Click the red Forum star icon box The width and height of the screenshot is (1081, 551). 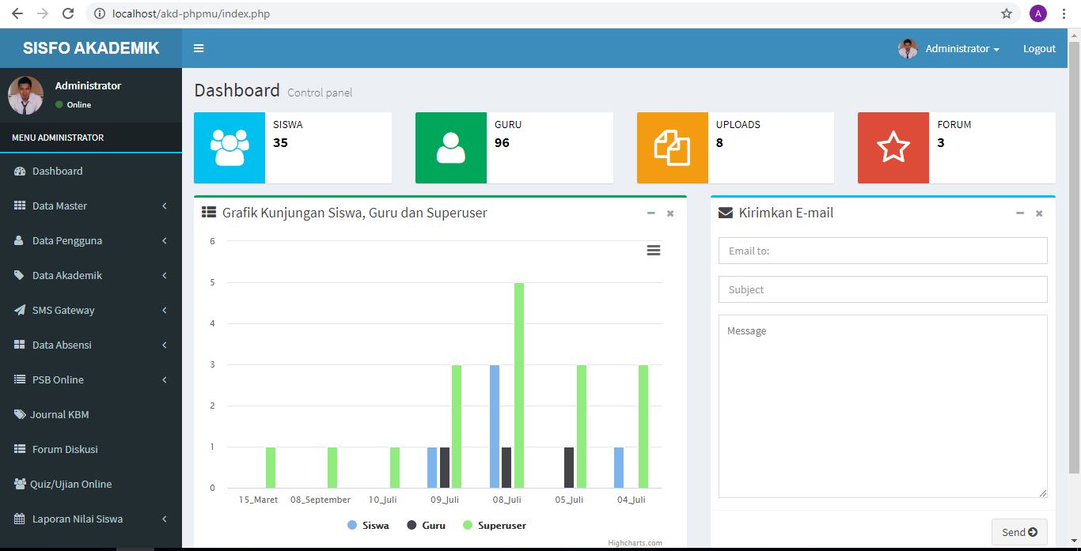tap(893, 148)
